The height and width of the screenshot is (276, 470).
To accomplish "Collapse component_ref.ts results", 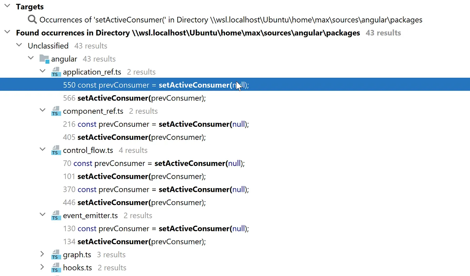I will [x=42, y=110].
